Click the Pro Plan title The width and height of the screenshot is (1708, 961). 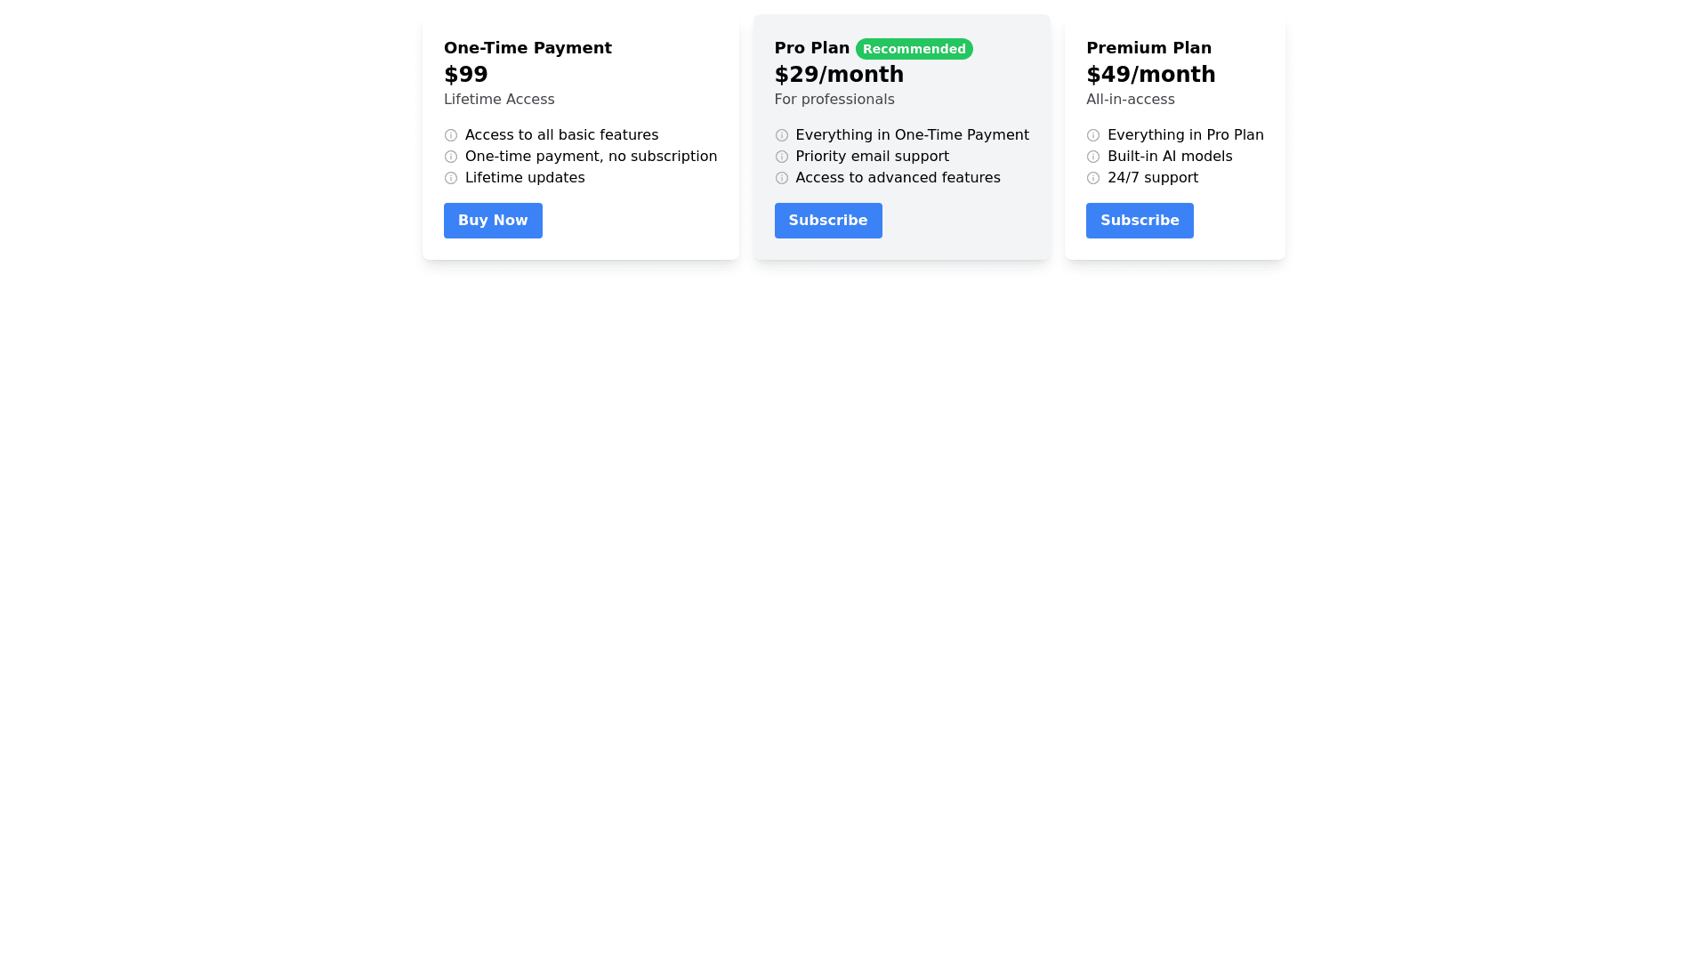[811, 48]
